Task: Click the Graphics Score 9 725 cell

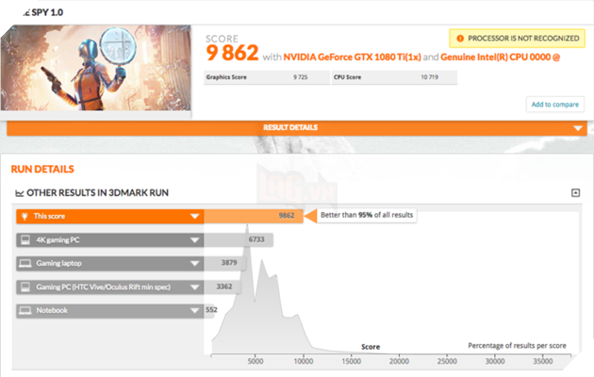Action: tap(267, 77)
